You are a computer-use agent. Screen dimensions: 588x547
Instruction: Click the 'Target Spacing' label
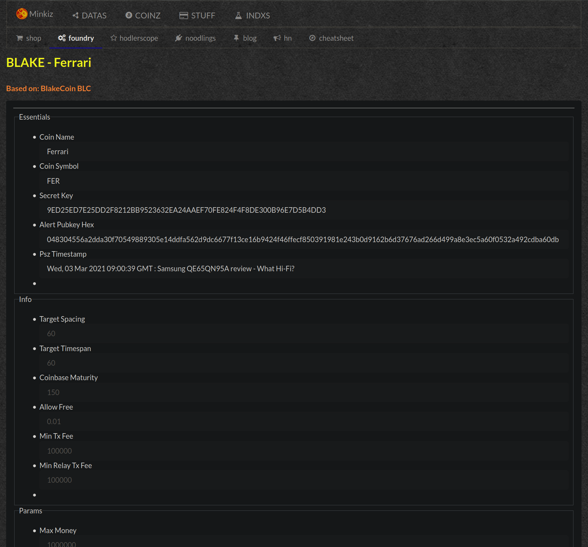click(x=62, y=319)
